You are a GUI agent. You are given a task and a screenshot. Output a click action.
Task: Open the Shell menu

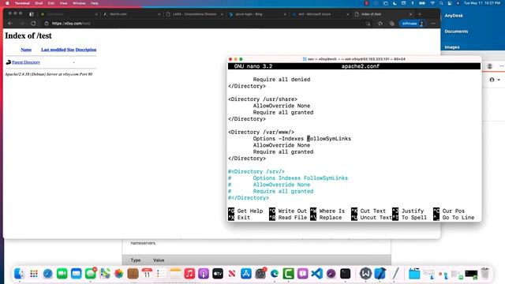pyautogui.click(x=39, y=3)
